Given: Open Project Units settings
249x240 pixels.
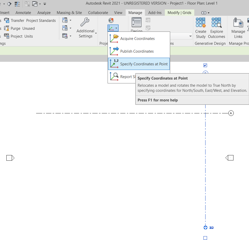Looking at the screenshot, I should pos(18,36).
